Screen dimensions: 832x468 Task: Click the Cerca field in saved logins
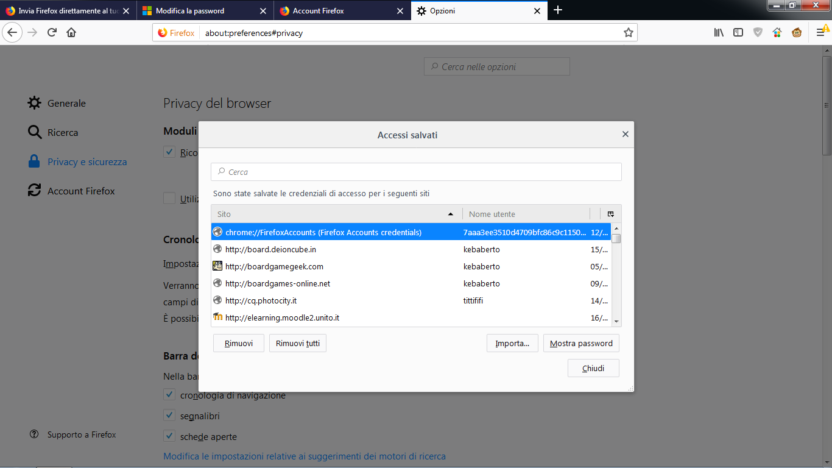point(416,172)
